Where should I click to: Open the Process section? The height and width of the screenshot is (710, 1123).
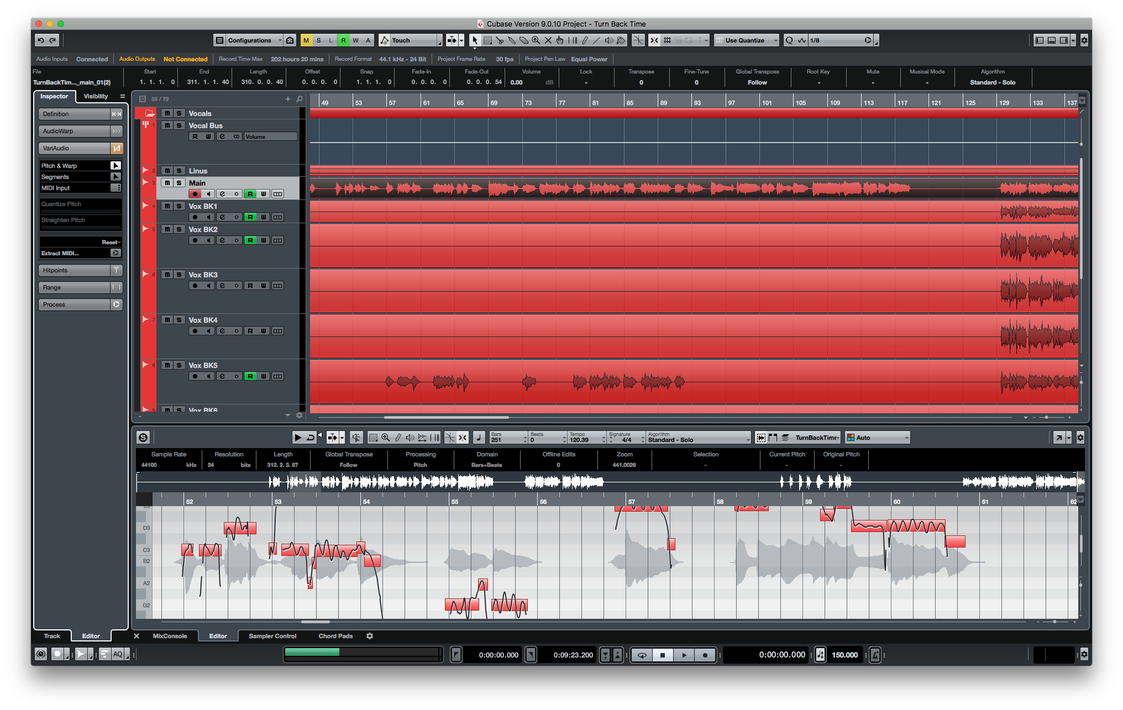80,304
